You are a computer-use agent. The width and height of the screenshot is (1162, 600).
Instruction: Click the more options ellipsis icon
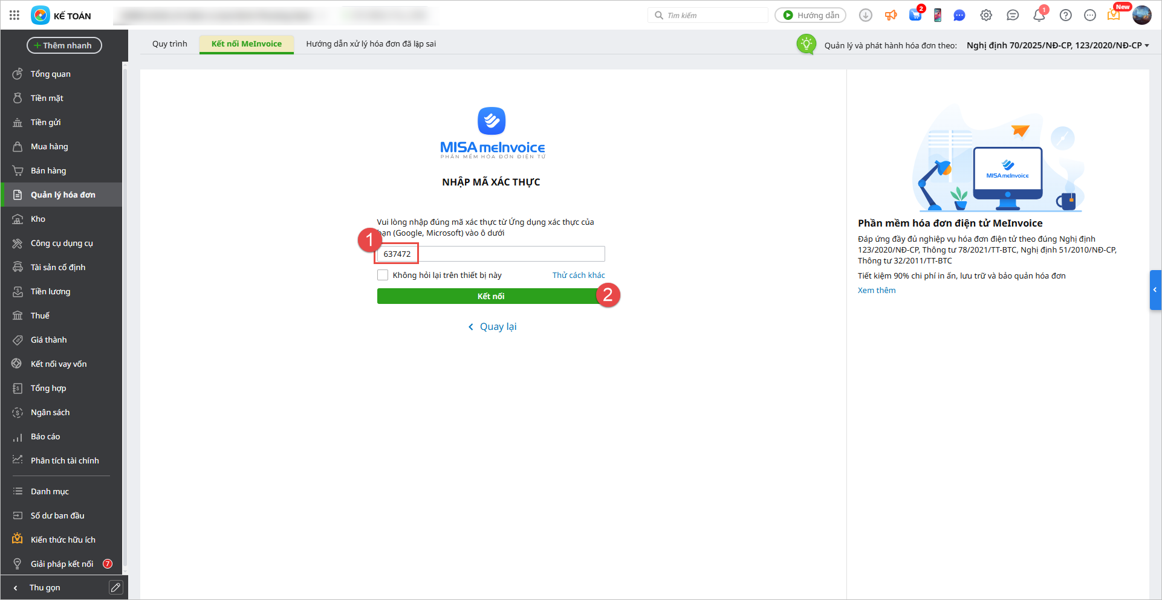pyautogui.click(x=1090, y=15)
